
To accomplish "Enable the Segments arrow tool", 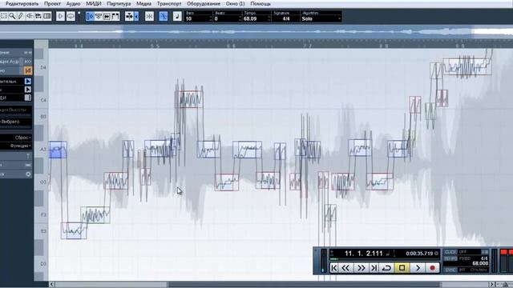I will [28, 89].
